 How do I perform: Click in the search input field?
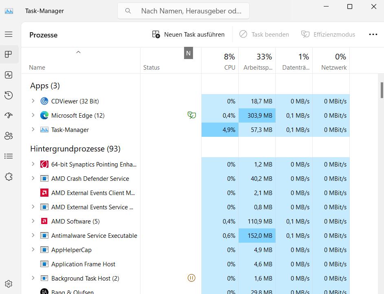(191, 11)
